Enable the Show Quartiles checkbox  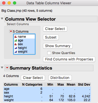[x=49, y=53]
